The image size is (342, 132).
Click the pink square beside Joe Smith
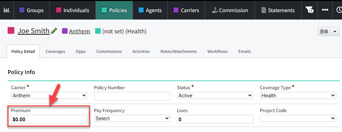coord(11,31)
